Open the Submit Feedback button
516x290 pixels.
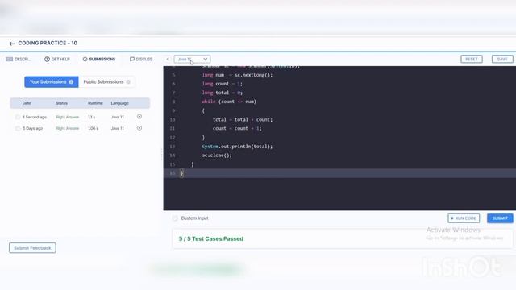point(32,248)
